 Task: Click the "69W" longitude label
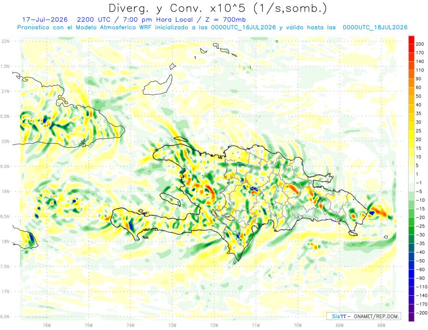point(340,326)
